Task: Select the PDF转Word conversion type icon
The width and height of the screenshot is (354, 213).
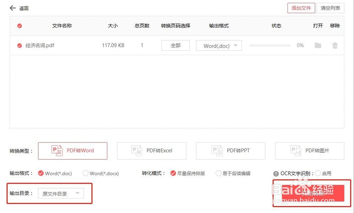Action: pyautogui.click(x=56, y=151)
